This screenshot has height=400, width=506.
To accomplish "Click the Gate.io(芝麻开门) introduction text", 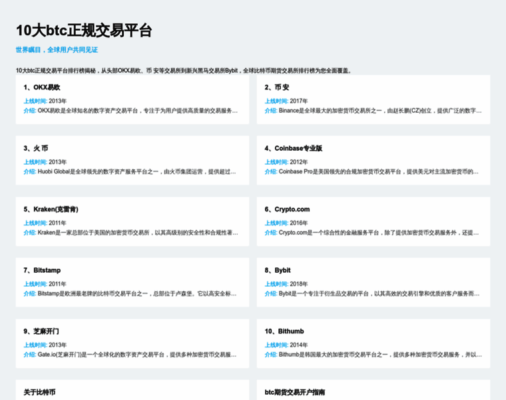I will 137,355.
